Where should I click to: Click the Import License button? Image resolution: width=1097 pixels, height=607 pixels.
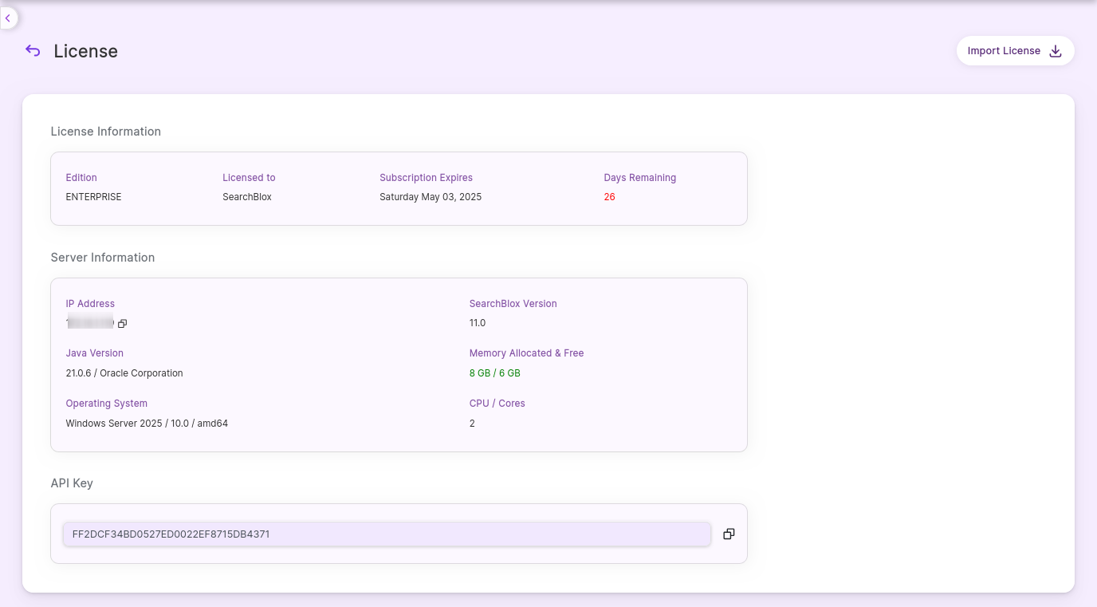(x=1015, y=51)
